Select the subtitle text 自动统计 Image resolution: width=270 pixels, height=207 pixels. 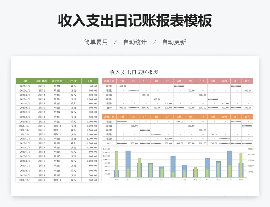(135, 42)
